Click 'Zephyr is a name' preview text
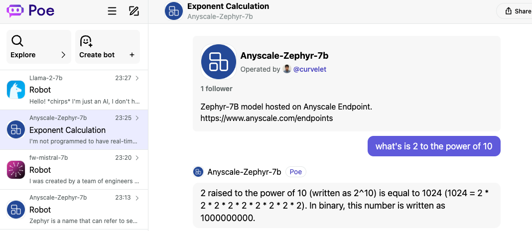 pos(85,221)
